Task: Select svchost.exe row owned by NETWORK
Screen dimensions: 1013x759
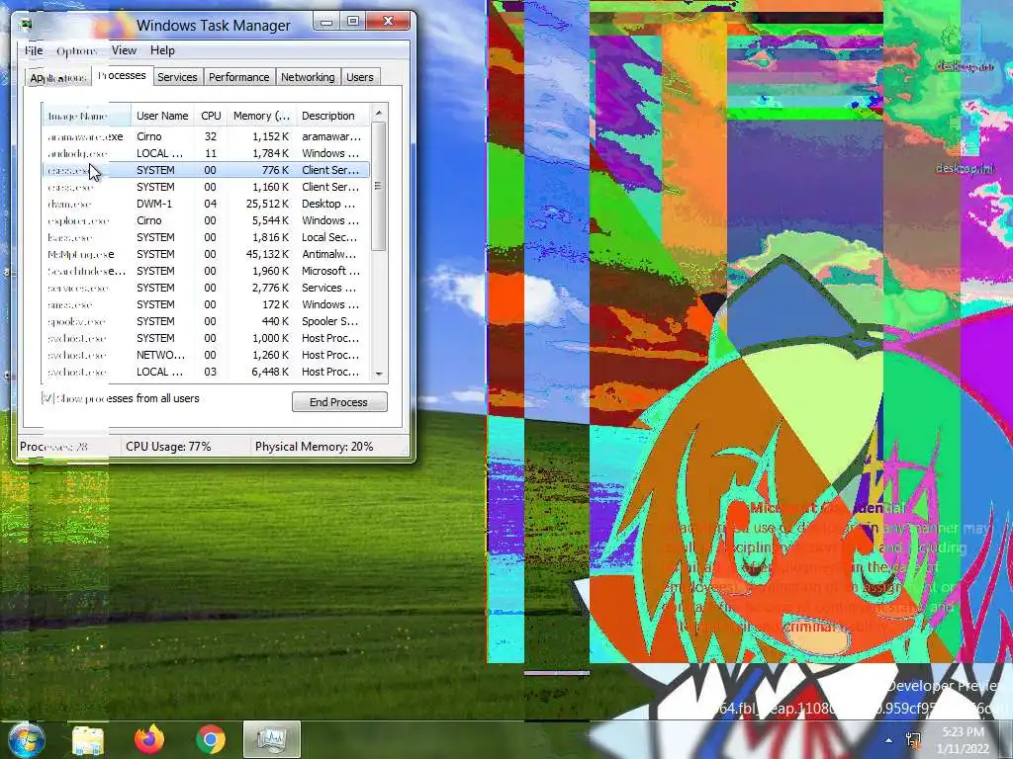Action: tap(207, 355)
